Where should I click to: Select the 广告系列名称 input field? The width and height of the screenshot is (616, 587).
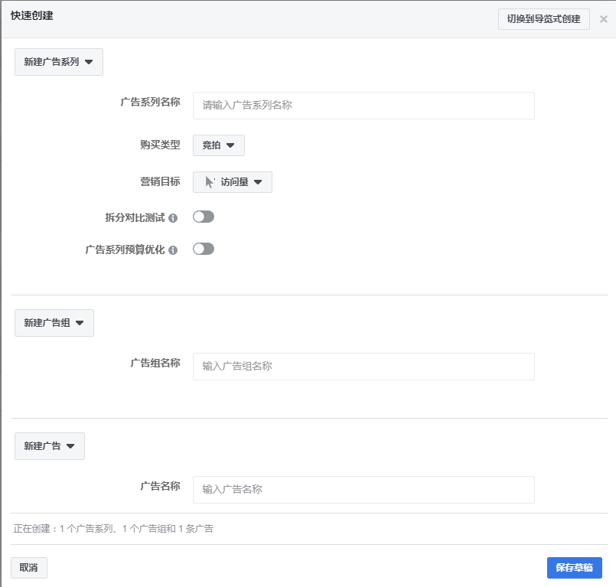click(363, 106)
